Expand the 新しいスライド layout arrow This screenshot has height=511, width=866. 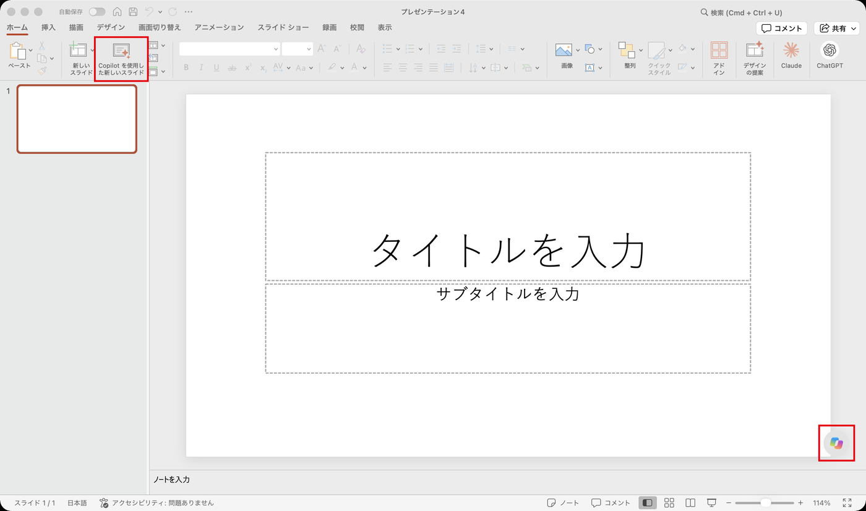click(x=93, y=49)
